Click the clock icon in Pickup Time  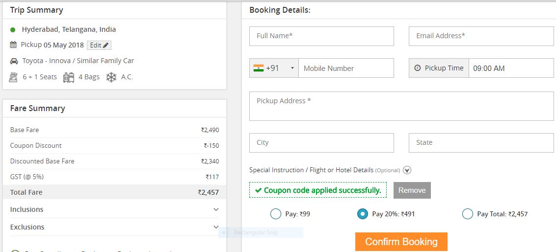point(418,68)
